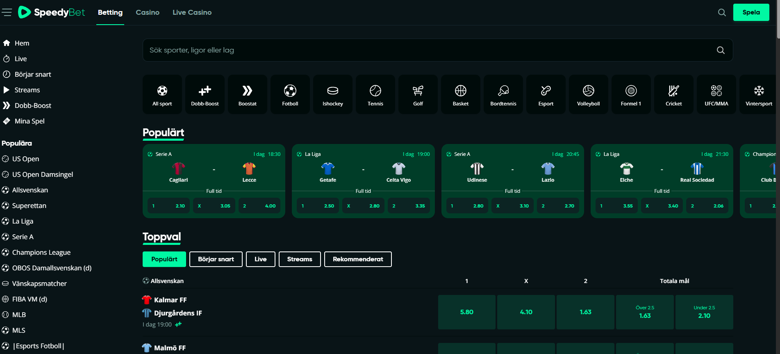Select Under 2.5 goals at 2.10
This screenshot has height=354, width=780.
pos(704,312)
